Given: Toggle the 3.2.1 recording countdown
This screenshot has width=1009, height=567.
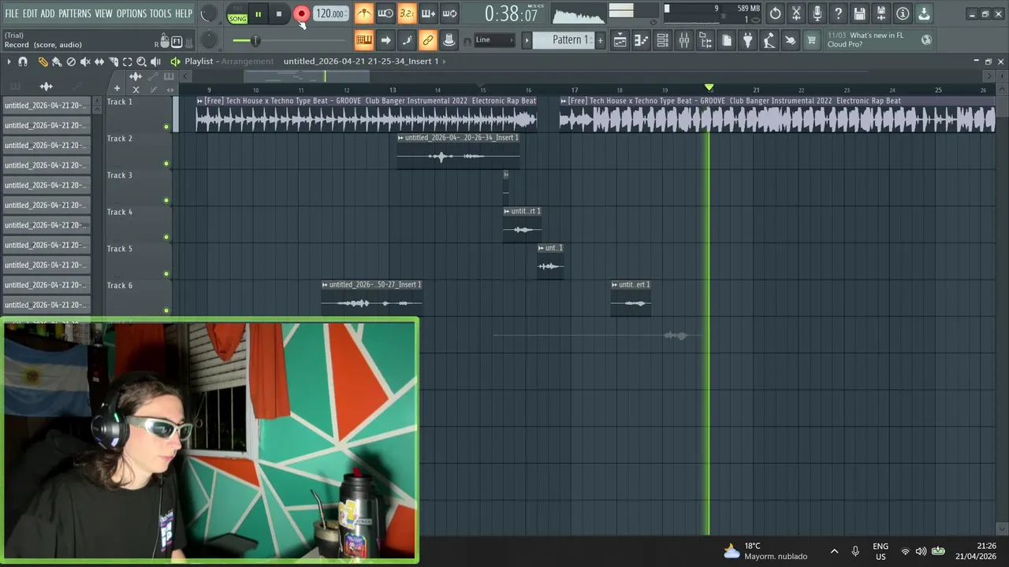Looking at the screenshot, I should click(x=407, y=13).
